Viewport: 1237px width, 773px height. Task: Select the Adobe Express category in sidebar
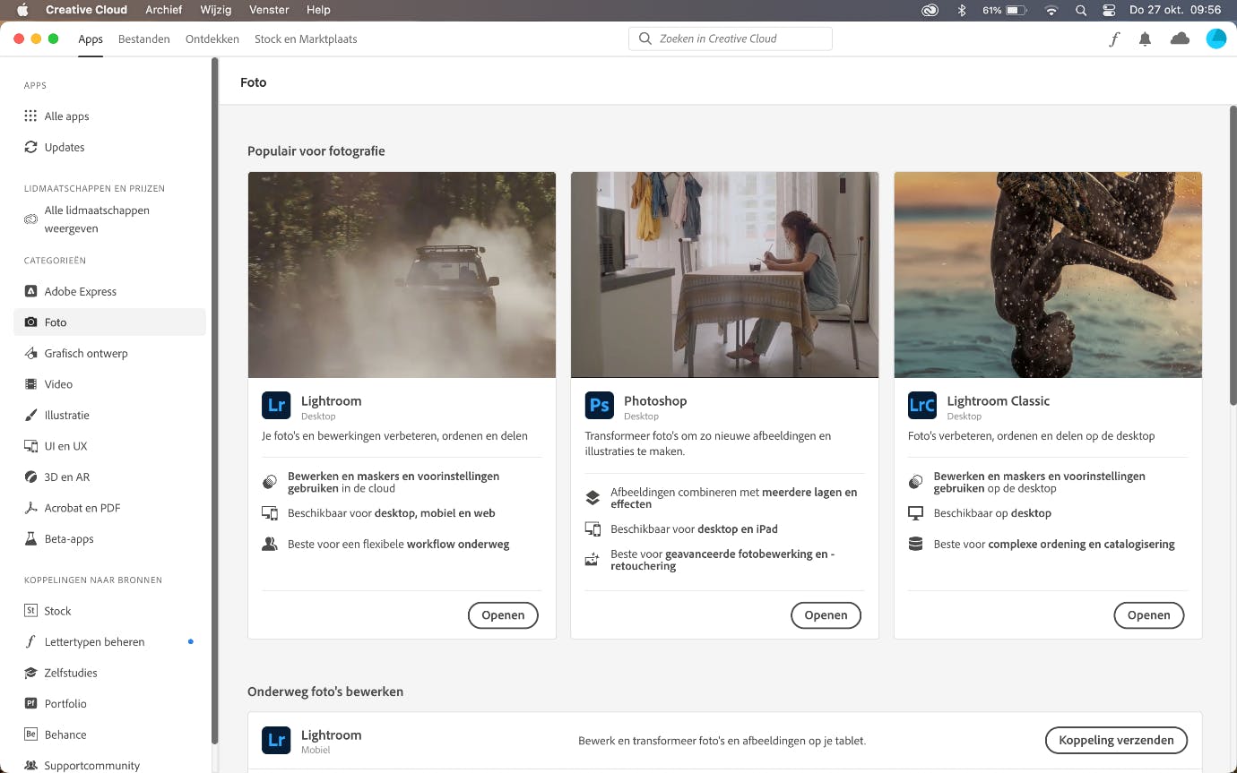(x=30, y=291)
